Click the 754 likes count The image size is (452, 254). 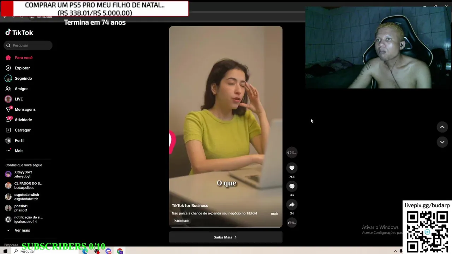point(292,177)
